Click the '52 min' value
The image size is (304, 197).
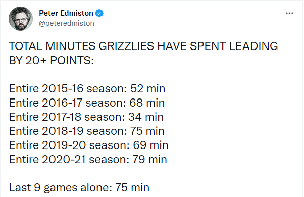coord(147,88)
